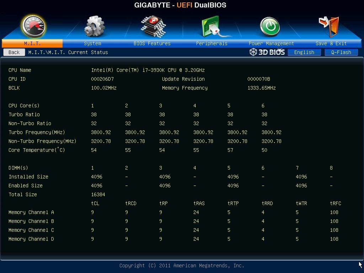Click the Turbo Ratio row label
Image resolution: width=364 pixels, height=273 pixels.
(x=24, y=114)
